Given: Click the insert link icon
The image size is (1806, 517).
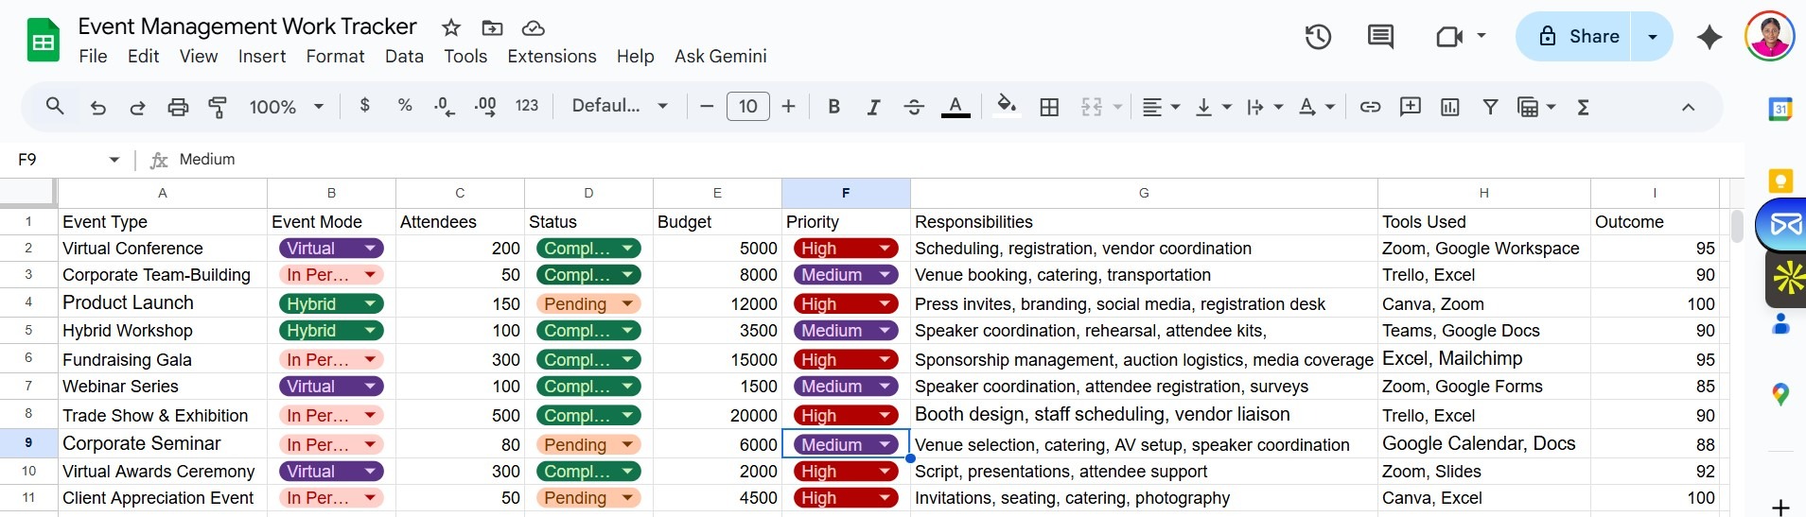Looking at the screenshot, I should 1370,107.
